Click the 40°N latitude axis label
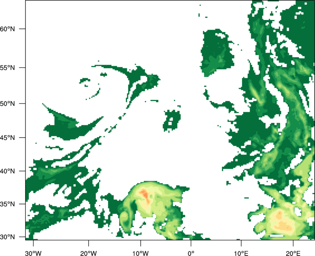This screenshot has height=256, width=315. click(x=7, y=171)
